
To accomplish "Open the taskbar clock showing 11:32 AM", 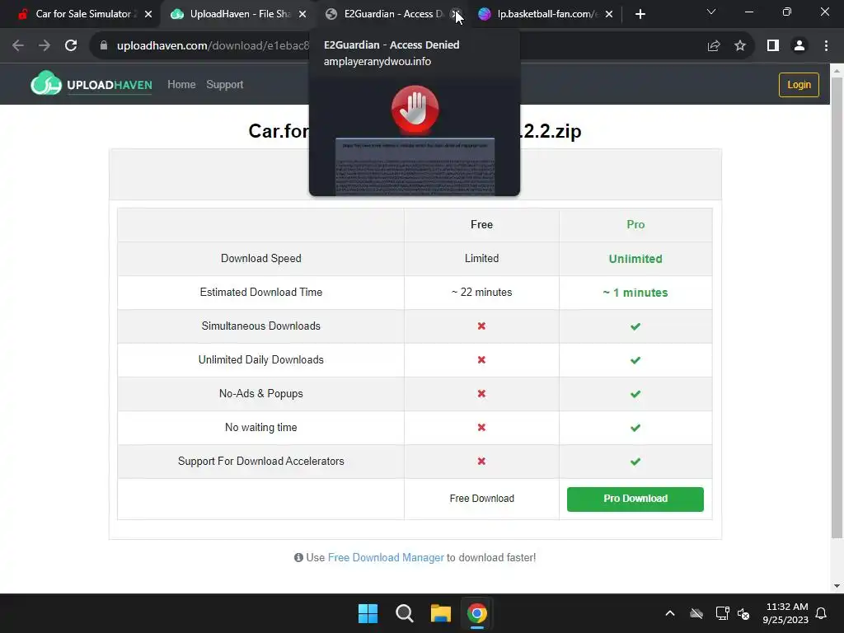I will pyautogui.click(x=785, y=613).
